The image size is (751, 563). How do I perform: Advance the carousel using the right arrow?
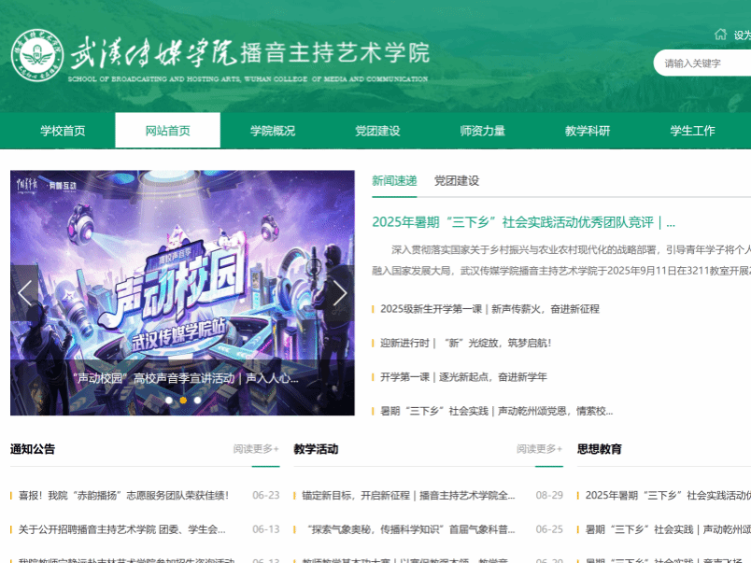pyautogui.click(x=340, y=293)
